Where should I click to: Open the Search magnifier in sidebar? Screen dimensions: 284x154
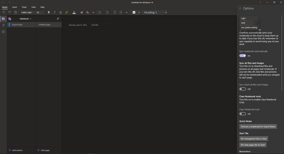point(3,25)
